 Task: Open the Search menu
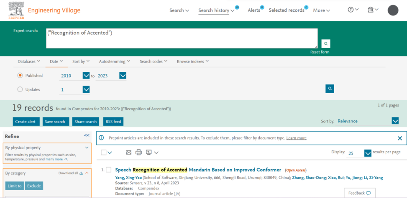coord(179,10)
